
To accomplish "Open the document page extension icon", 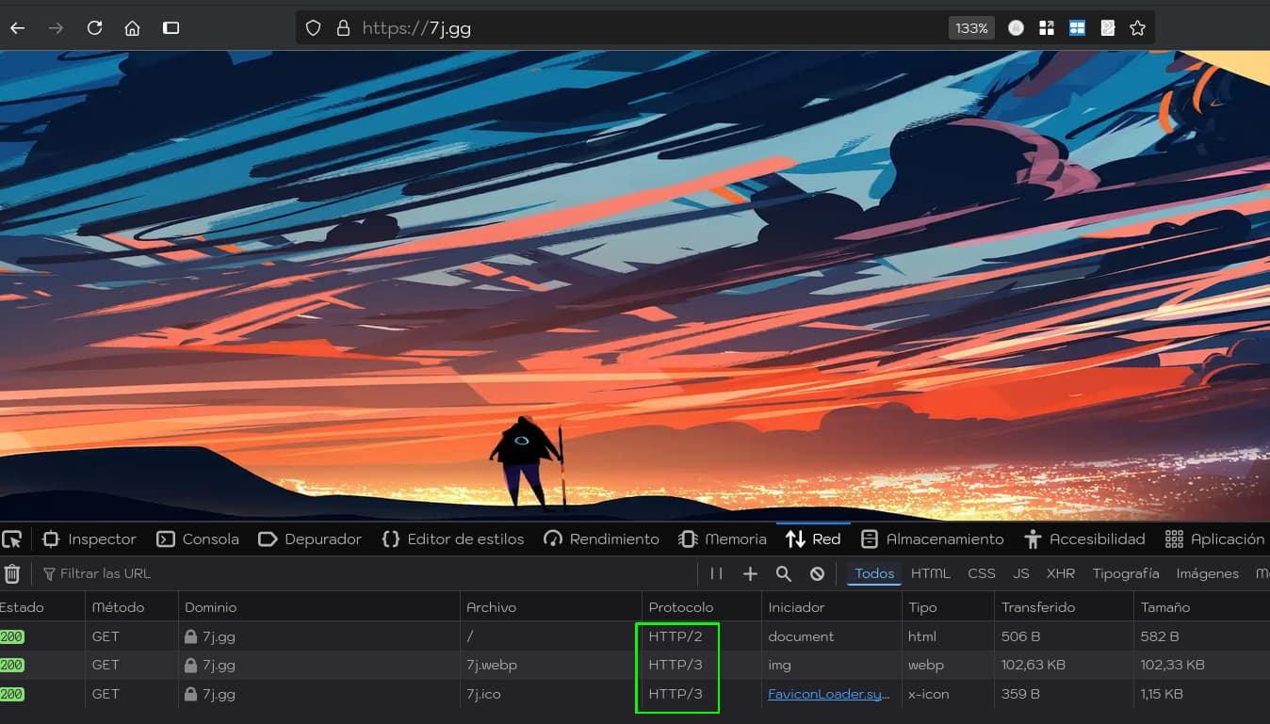I will tap(1107, 28).
